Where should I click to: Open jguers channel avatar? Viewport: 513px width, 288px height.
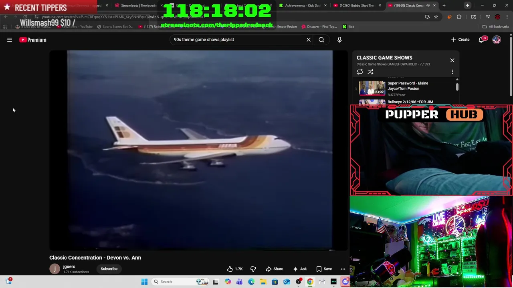[x=55, y=269]
